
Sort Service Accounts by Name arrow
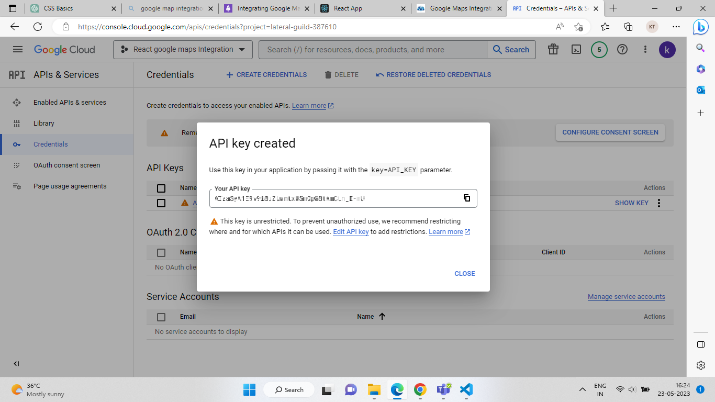point(382,317)
